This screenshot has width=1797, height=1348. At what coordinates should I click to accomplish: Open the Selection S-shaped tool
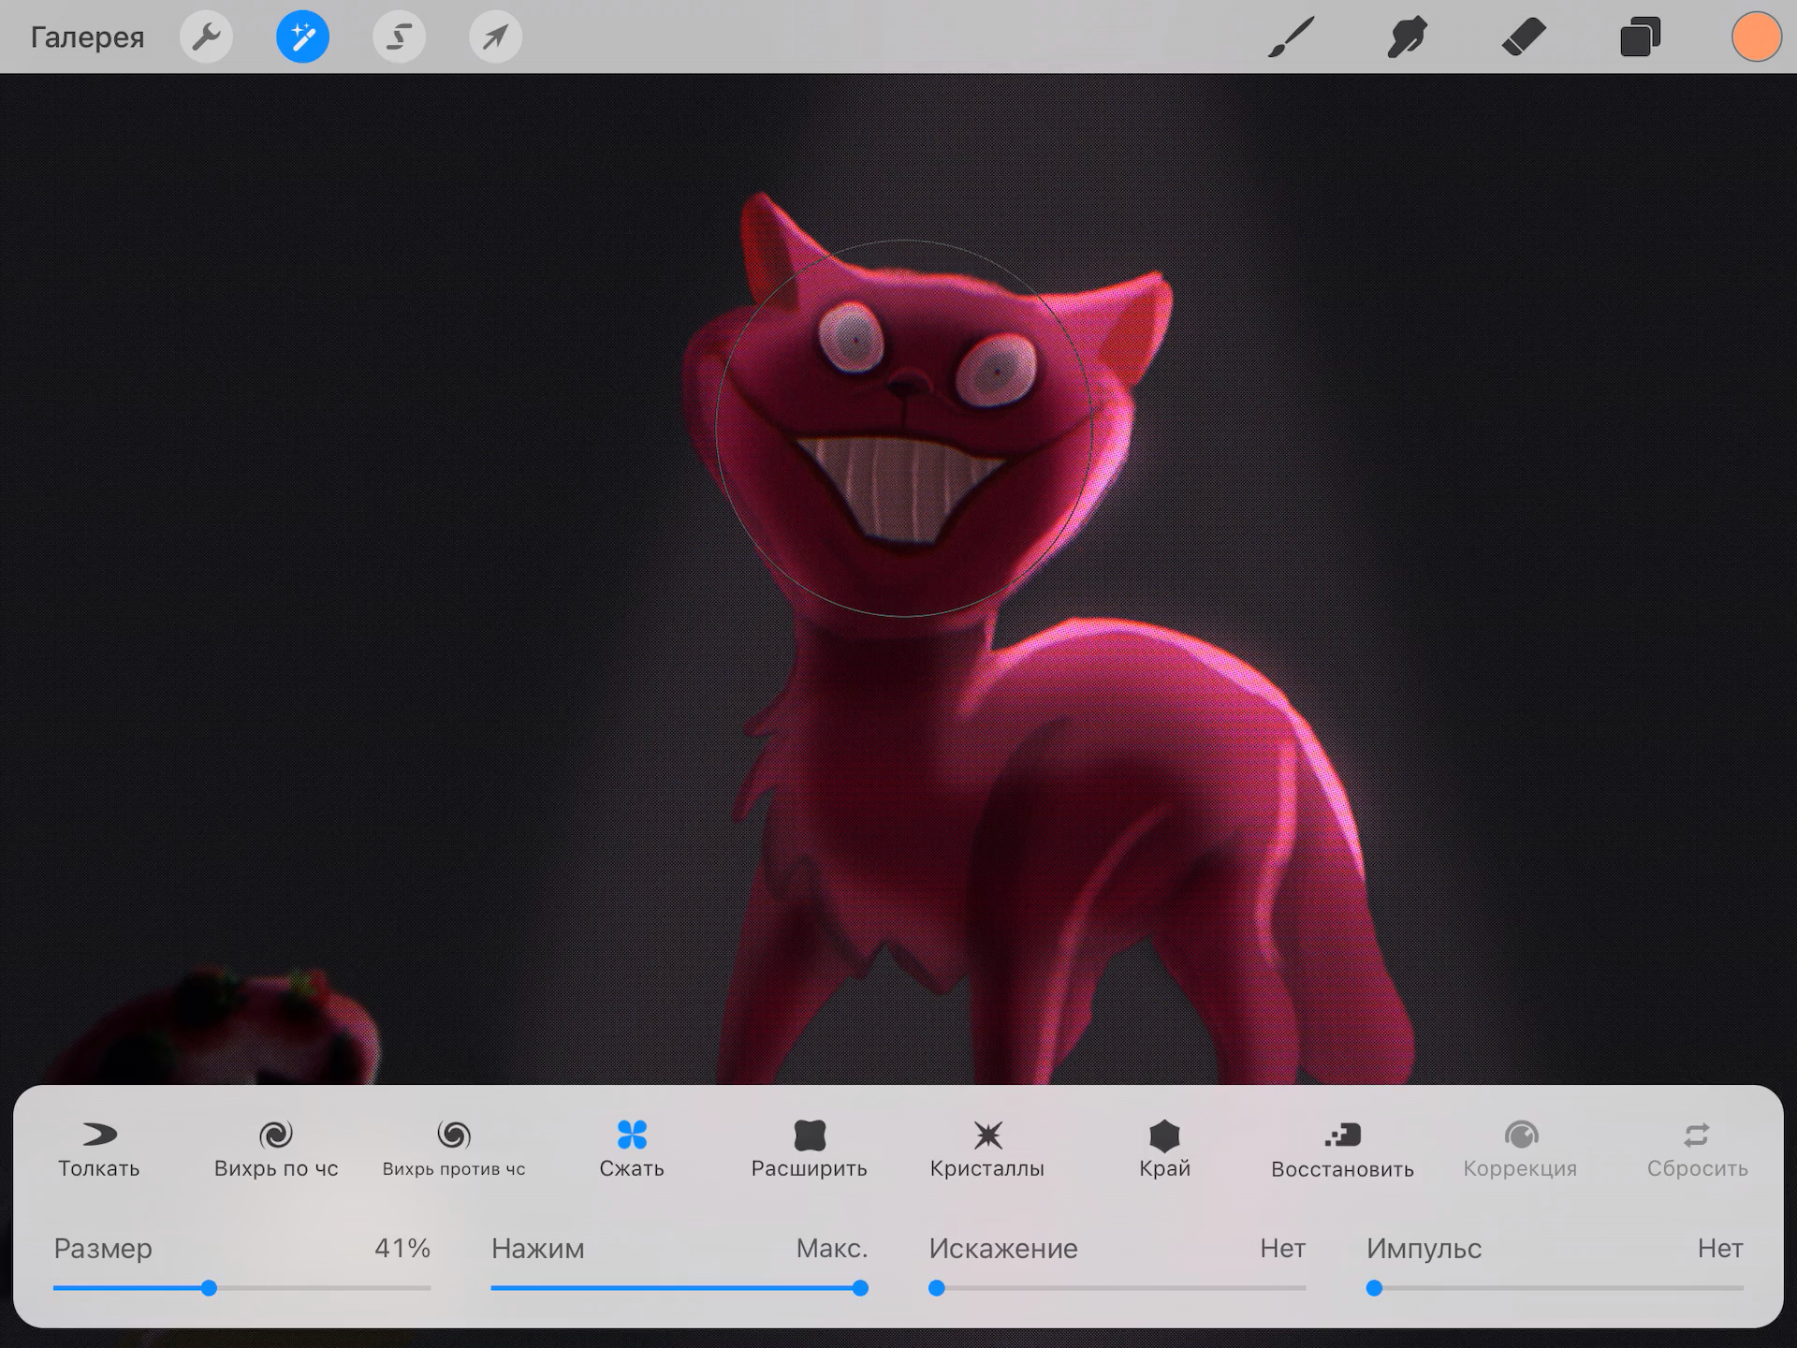point(399,37)
